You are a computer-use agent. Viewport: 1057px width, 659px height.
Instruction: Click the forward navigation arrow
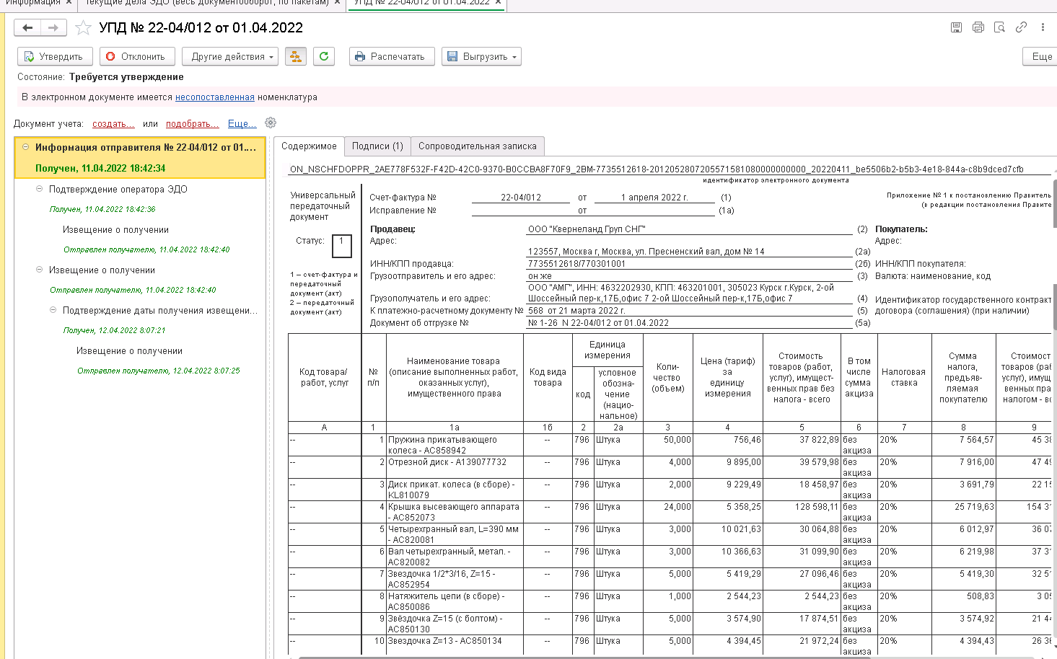coord(53,28)
